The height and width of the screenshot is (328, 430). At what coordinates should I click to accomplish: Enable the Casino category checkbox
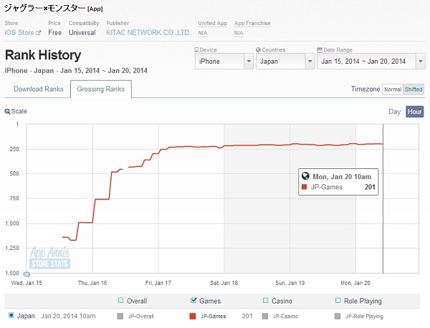(x=265, y=300)
